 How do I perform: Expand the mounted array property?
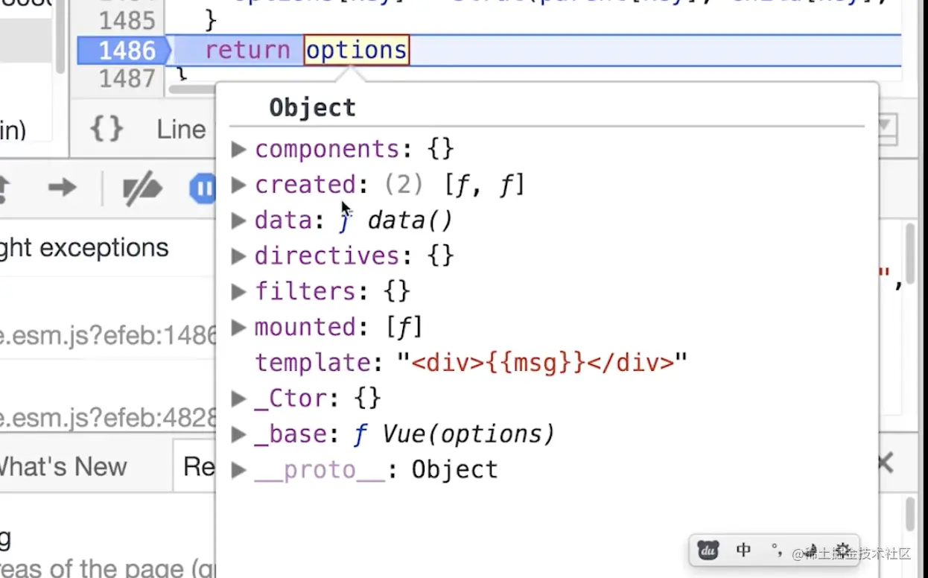pos(238,327)
